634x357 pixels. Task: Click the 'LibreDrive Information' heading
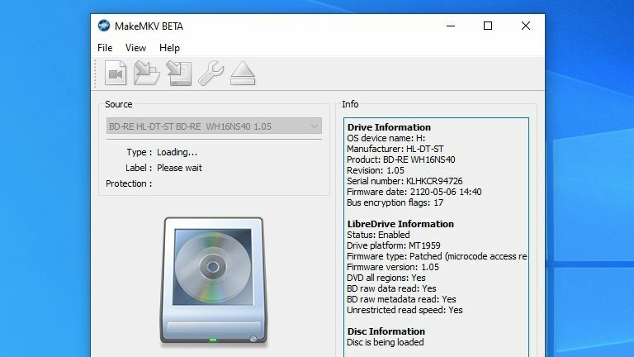click(400, 224)
